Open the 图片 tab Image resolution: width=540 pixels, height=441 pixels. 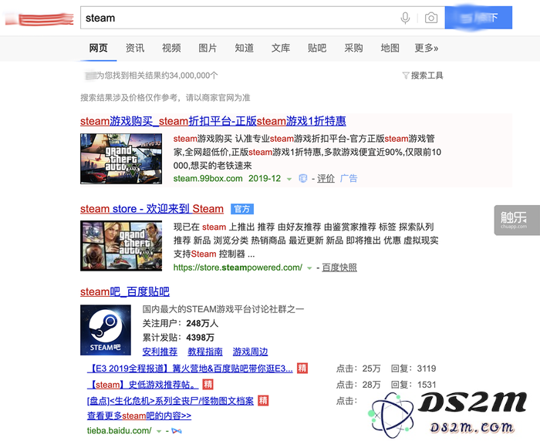click(x=208, y=48)
